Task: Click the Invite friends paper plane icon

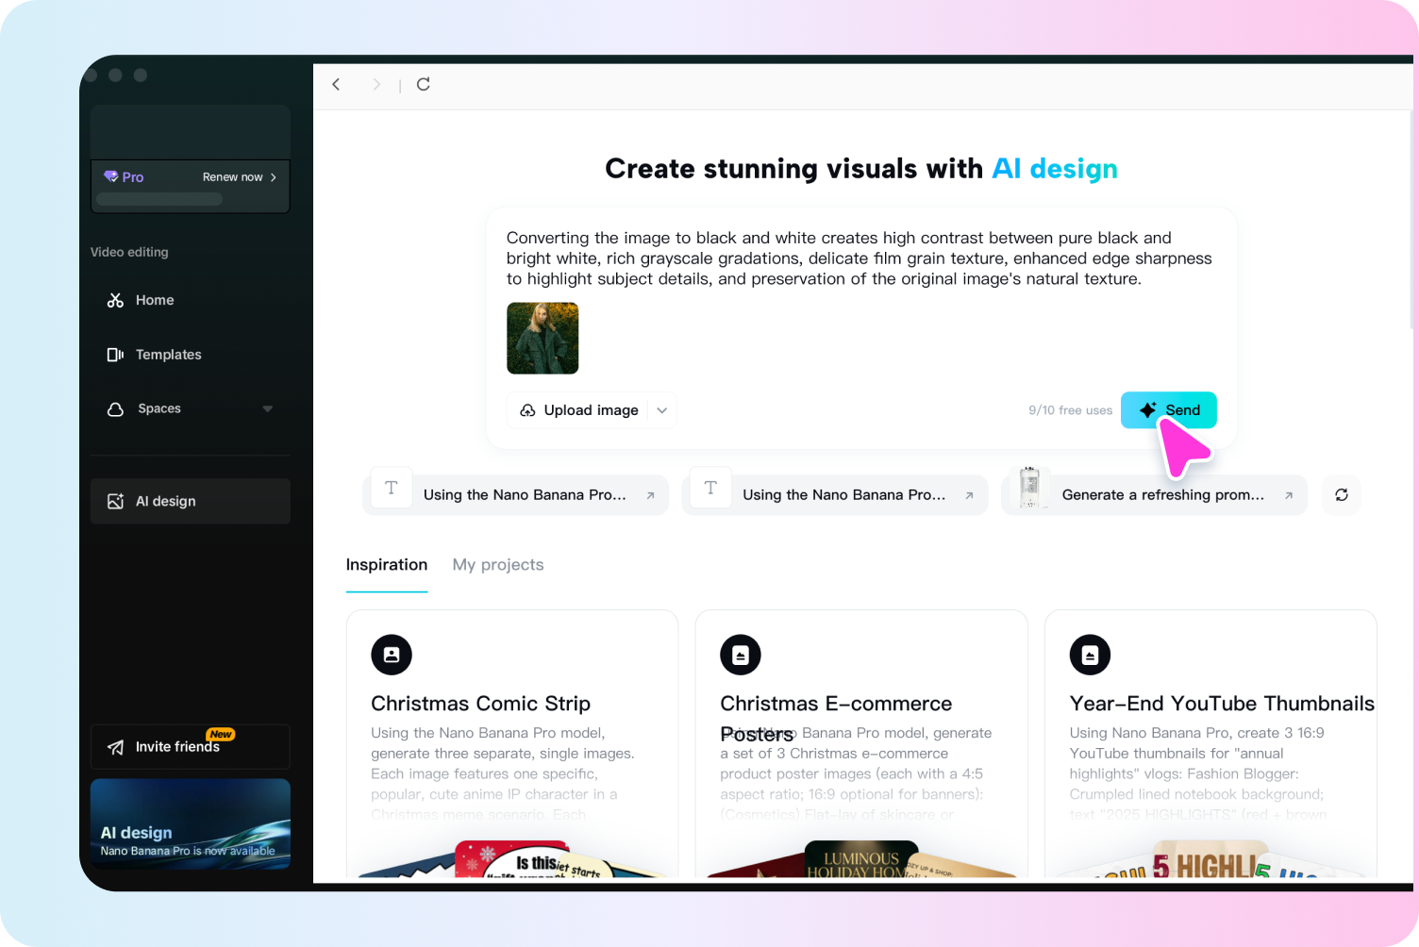Action: [x=115, y=747]
